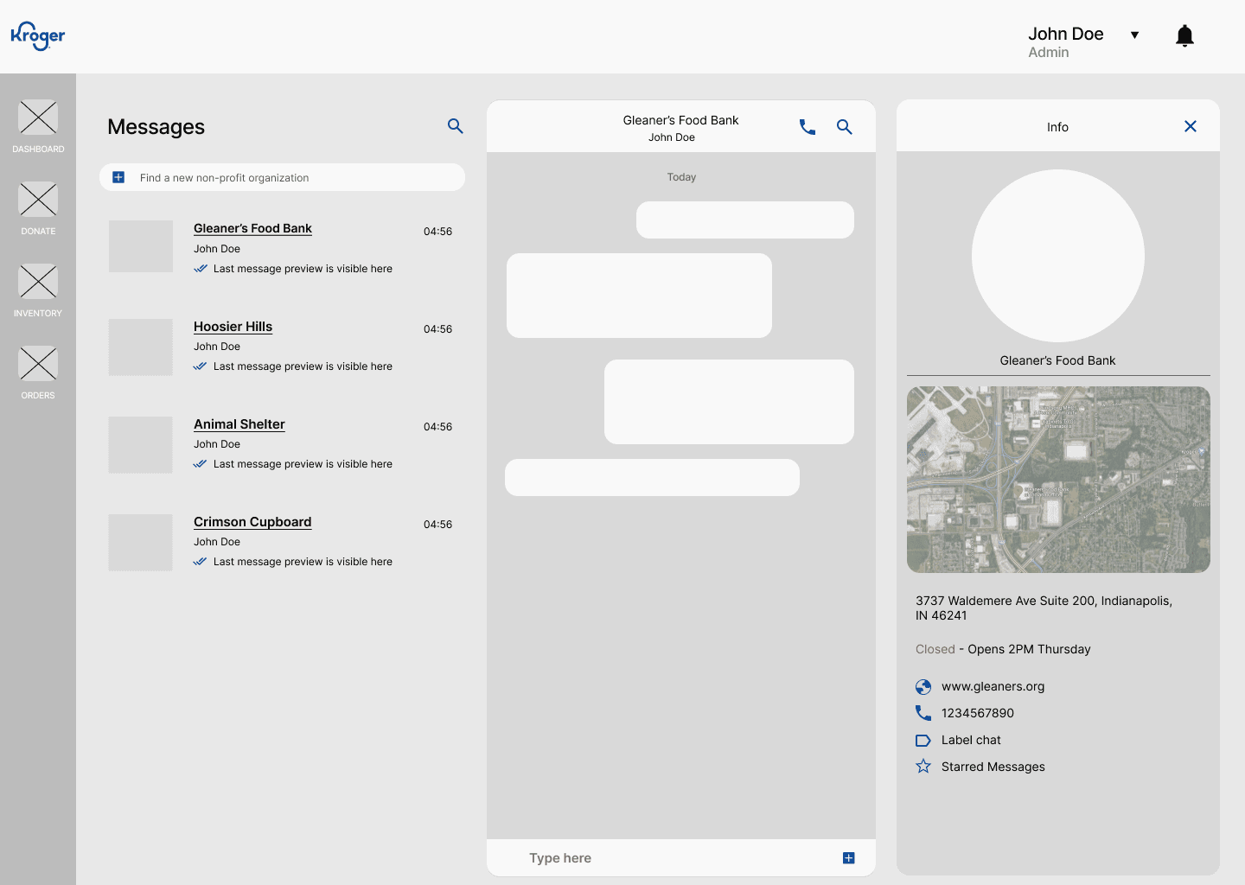
Task: Click the plus icon beside Find a new non-profit
Action: point(118,177)
